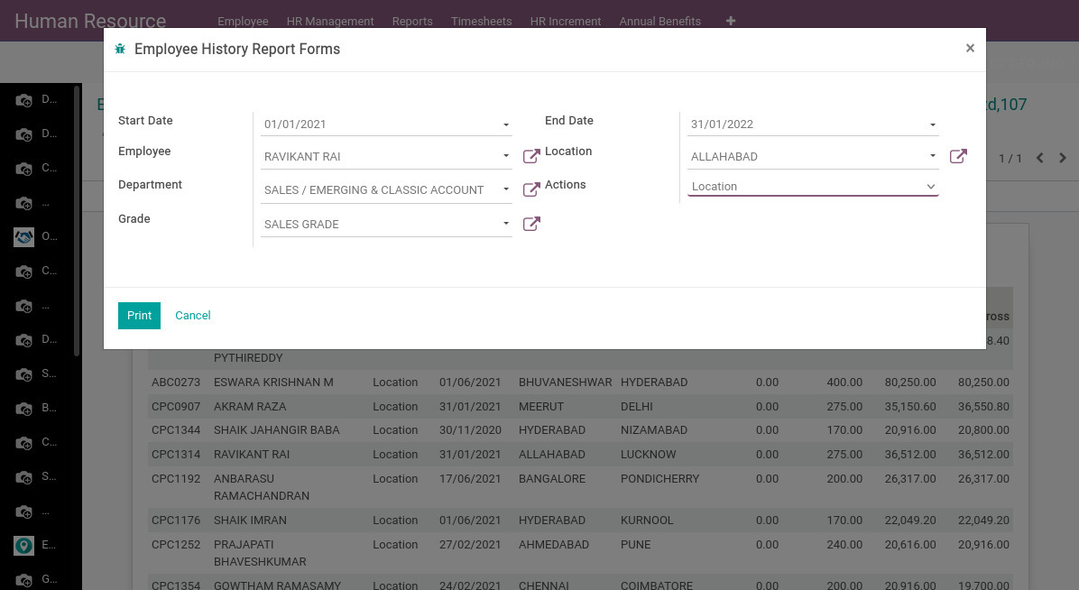
Task: Click the next page arrow in pagination
Action: point(1063,157)
